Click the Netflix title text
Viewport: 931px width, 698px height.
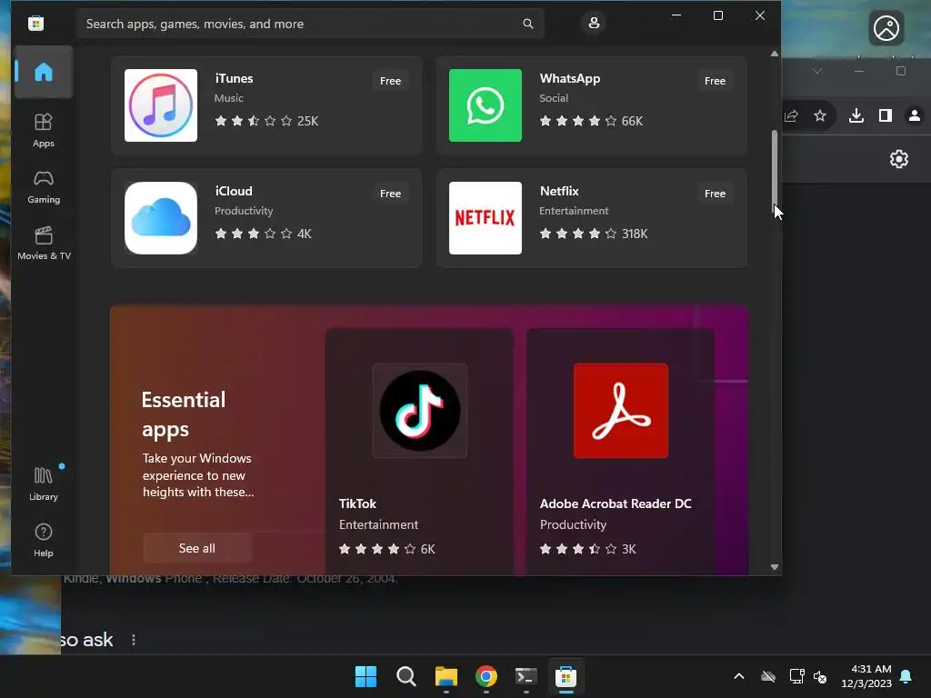tap(559, 191)
